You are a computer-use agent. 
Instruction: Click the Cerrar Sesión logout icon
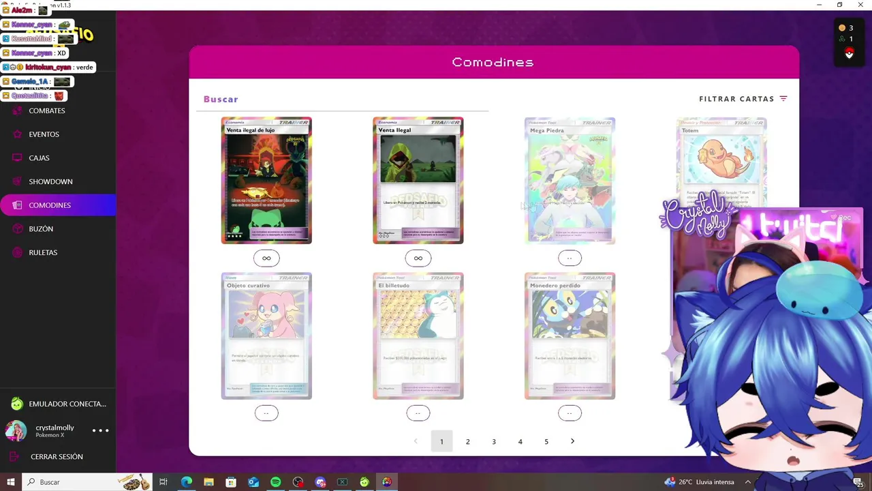(x=14, y=456)
